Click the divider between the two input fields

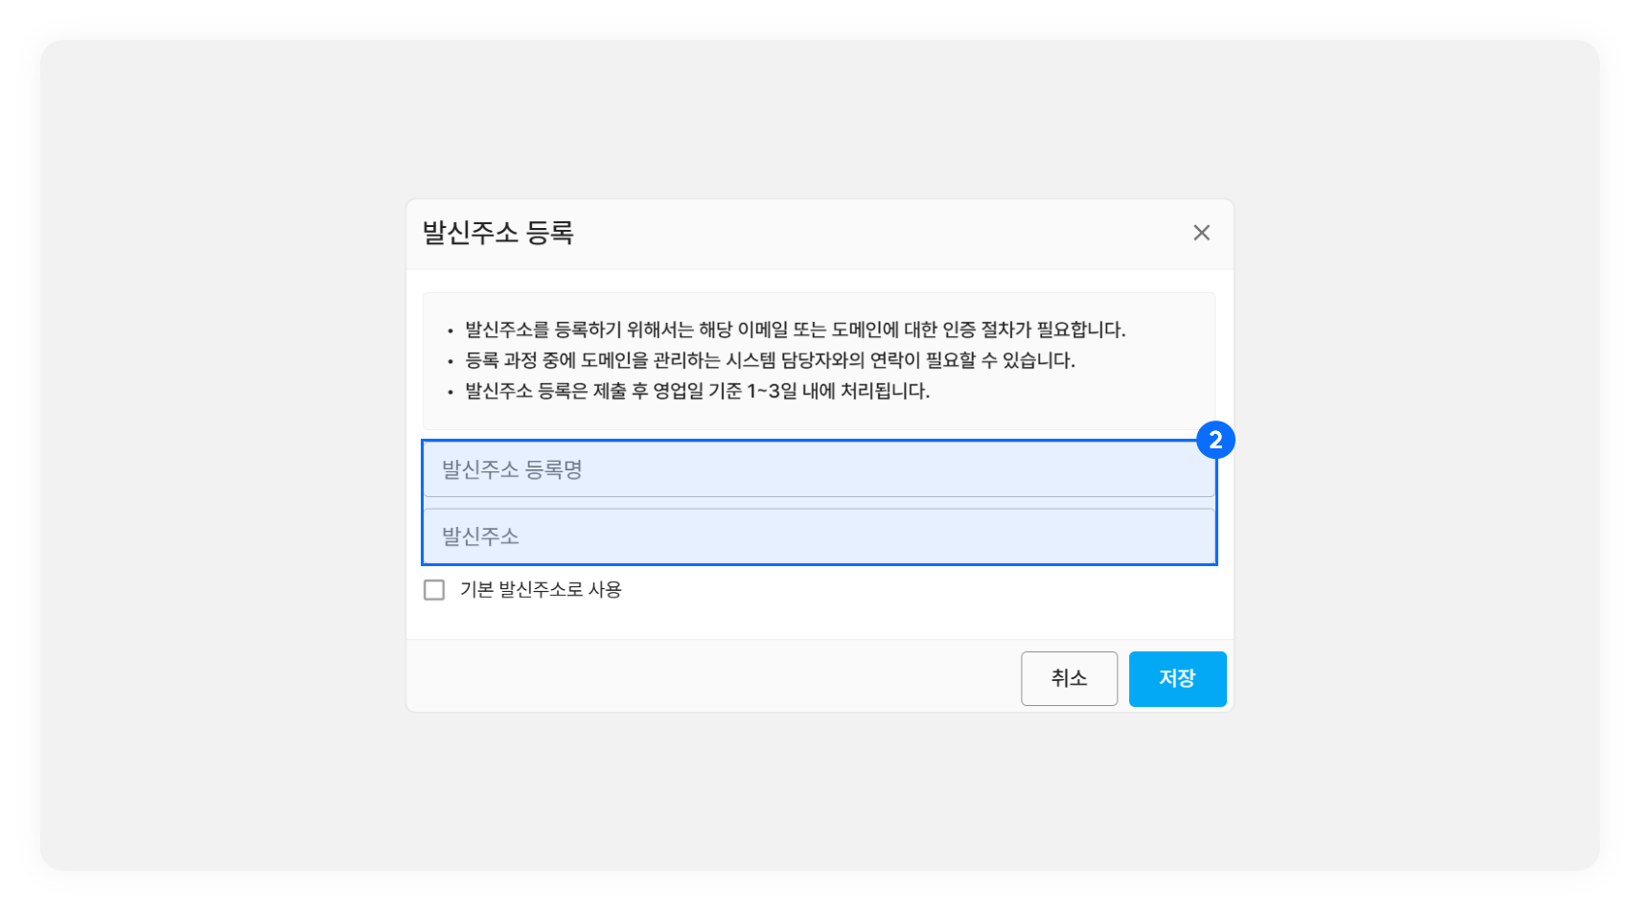point(819,503)
